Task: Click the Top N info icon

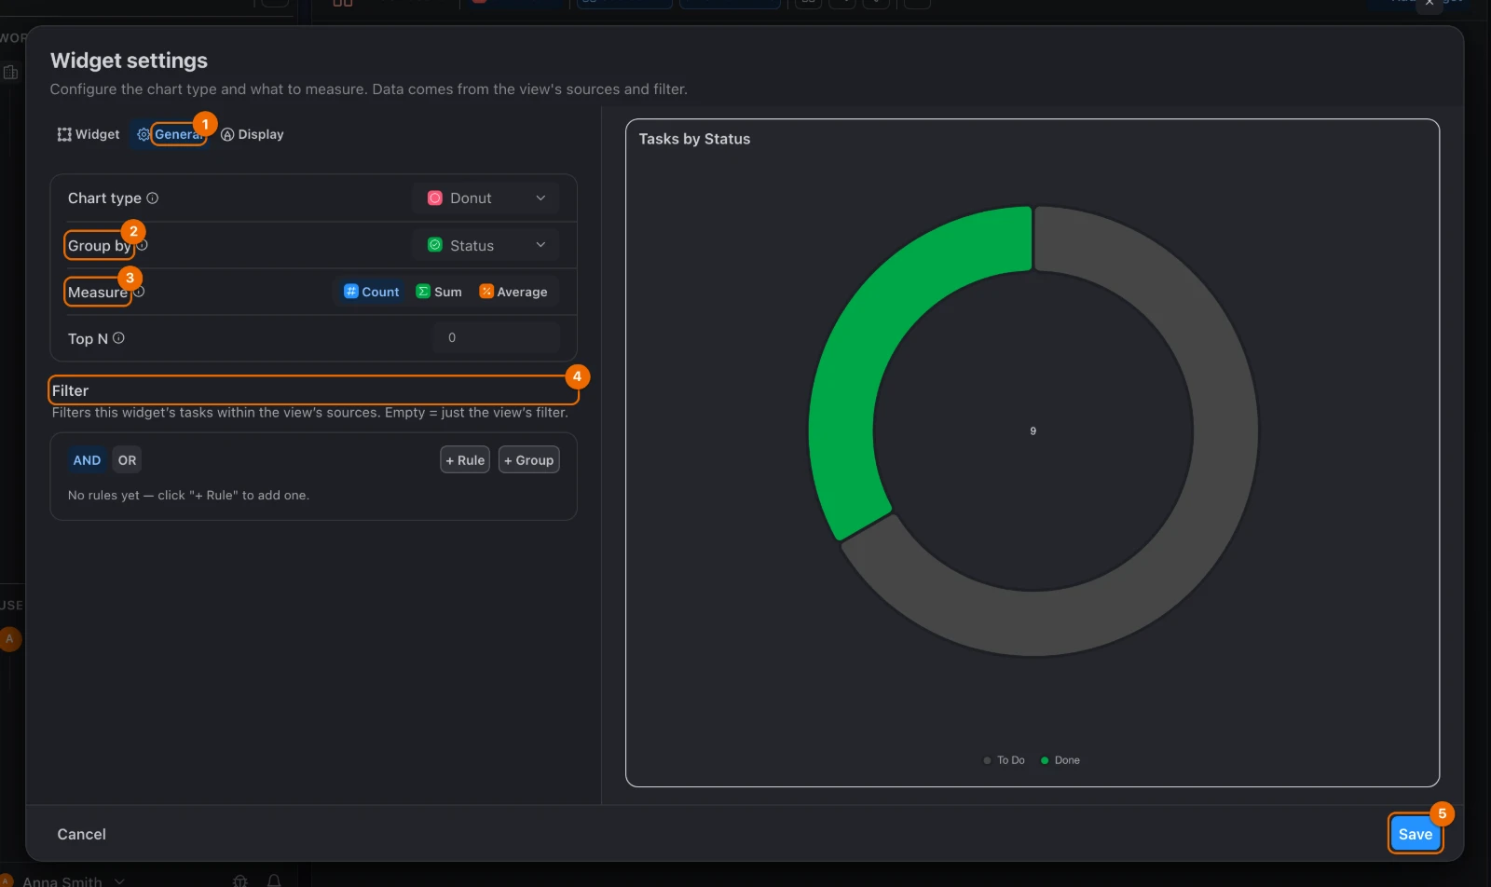Action: [x=118, y=338]
